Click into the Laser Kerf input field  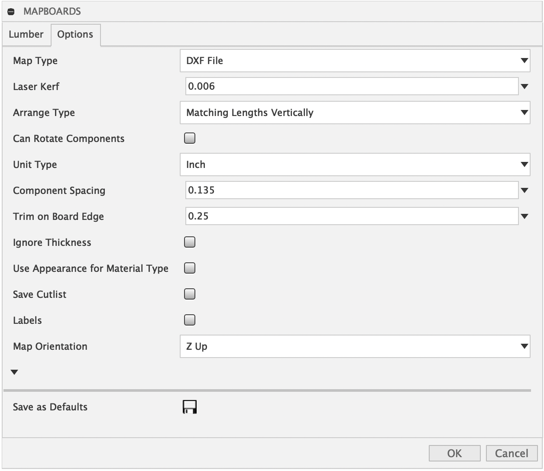[x=351, y=86]
